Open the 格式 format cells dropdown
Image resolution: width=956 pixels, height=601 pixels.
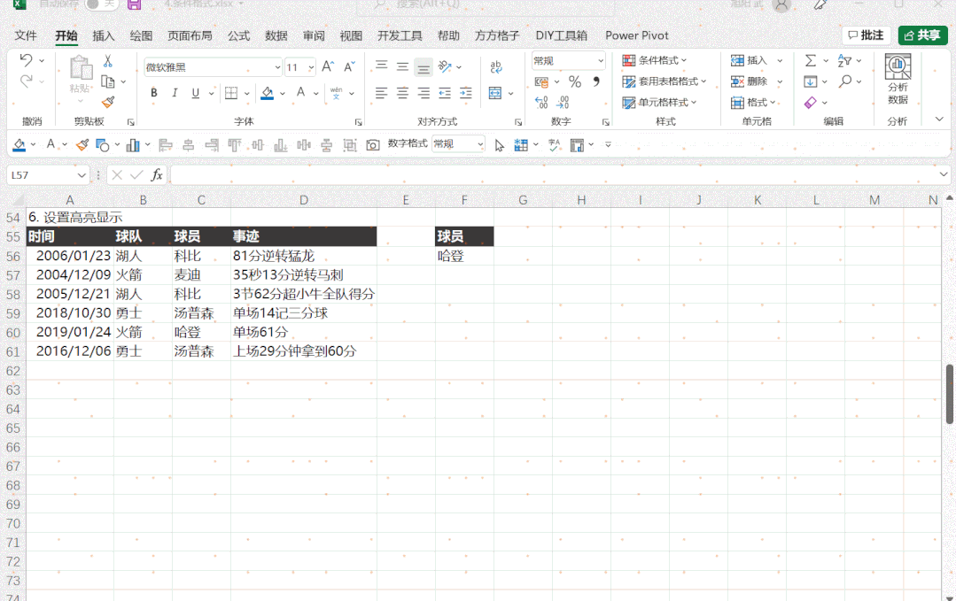coord(753,103)
